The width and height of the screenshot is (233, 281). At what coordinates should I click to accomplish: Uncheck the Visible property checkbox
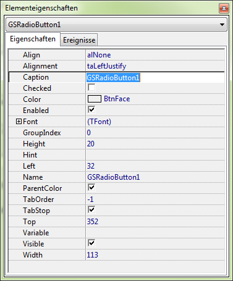pos(91,243)
